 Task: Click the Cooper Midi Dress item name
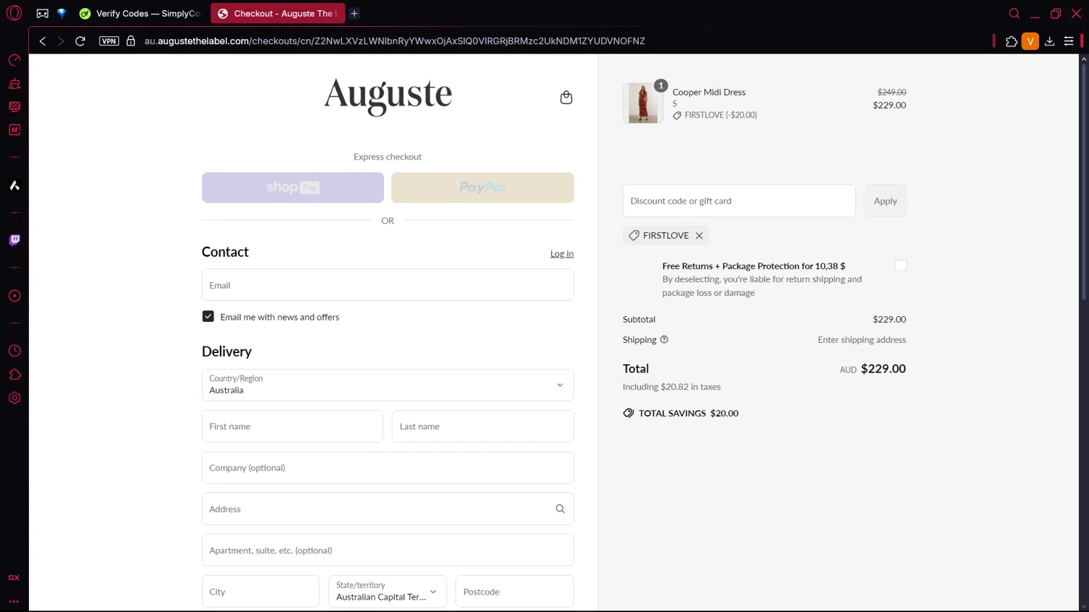[x=709, y=92]
